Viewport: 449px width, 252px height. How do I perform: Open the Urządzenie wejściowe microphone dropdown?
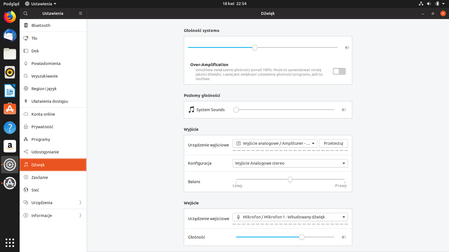pos(290,217)
